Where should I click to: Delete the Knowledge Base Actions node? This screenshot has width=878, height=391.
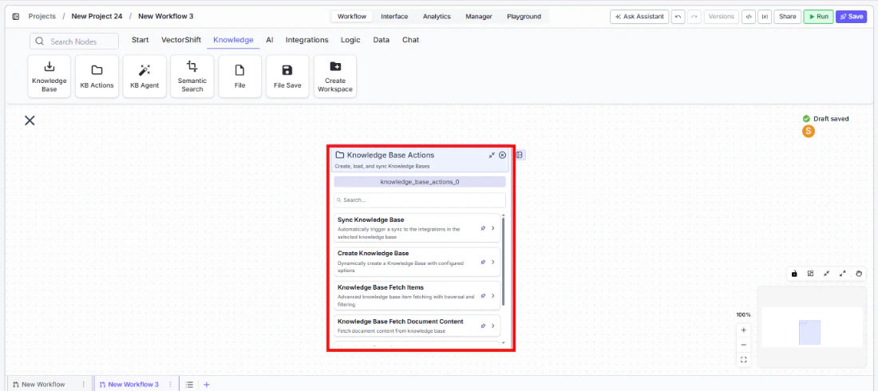click(502, 155)
